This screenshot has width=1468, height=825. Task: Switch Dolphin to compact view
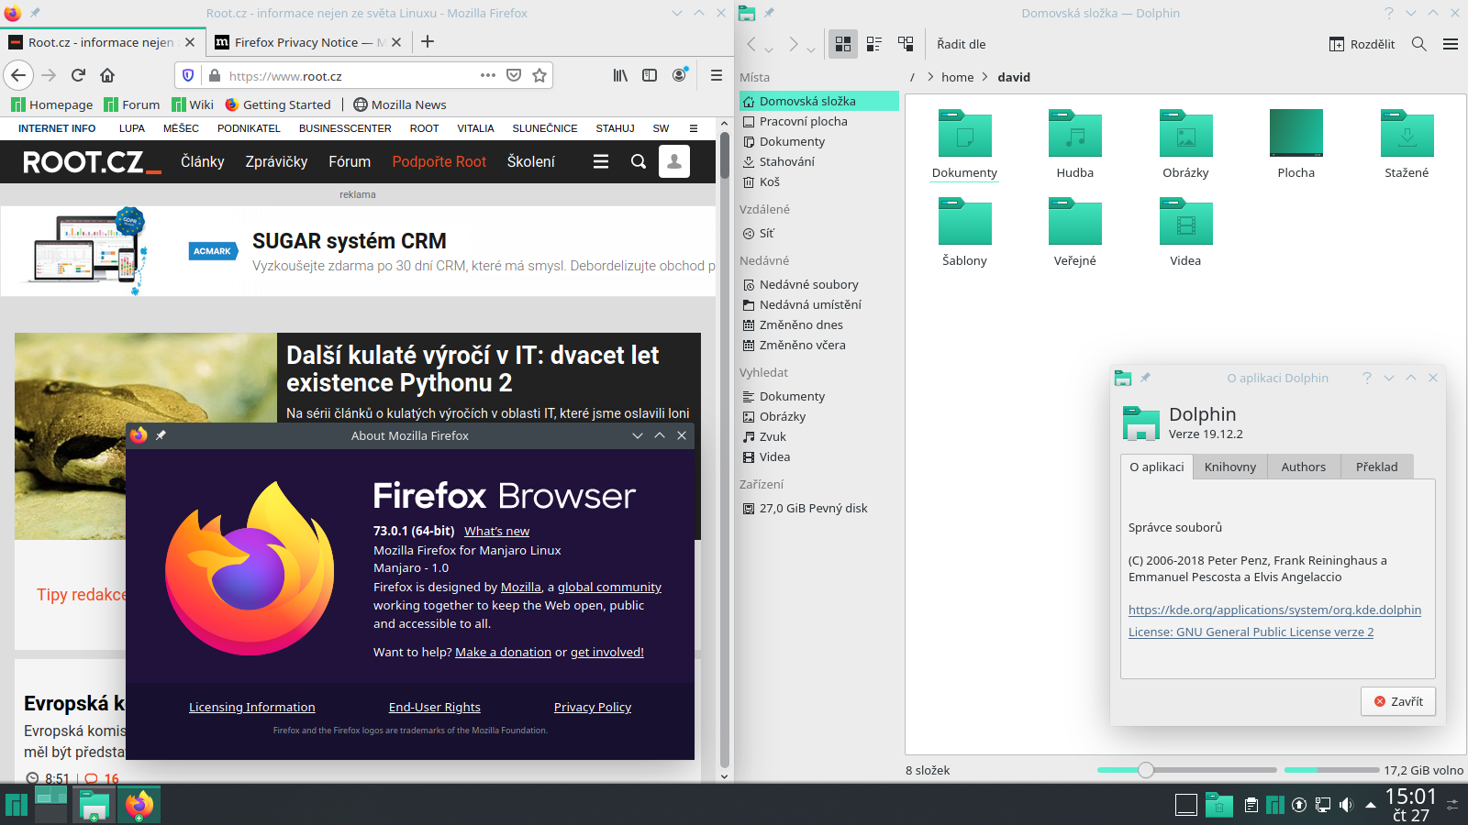pos(874,44)
